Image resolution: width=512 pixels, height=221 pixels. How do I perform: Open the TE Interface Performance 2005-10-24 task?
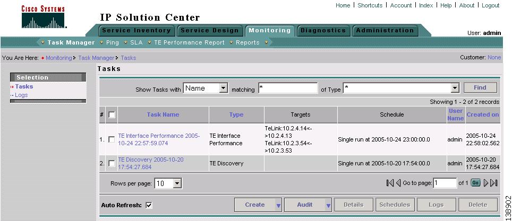tap(159, 139)
